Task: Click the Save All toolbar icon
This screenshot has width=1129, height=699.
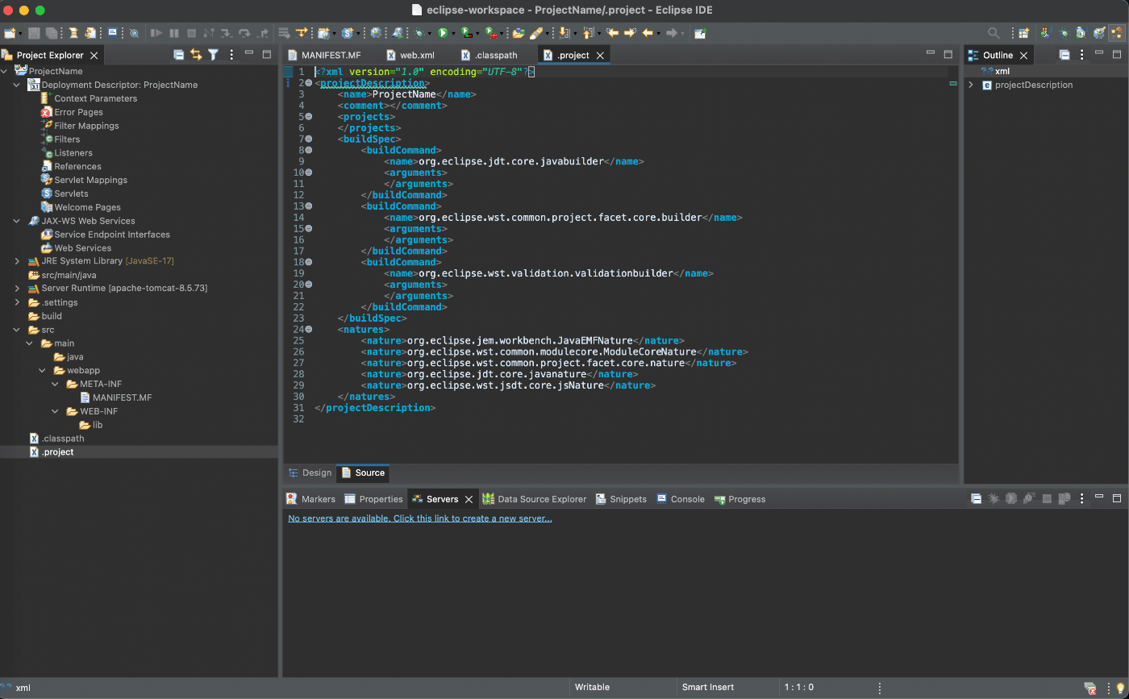Action: [51, 33]
